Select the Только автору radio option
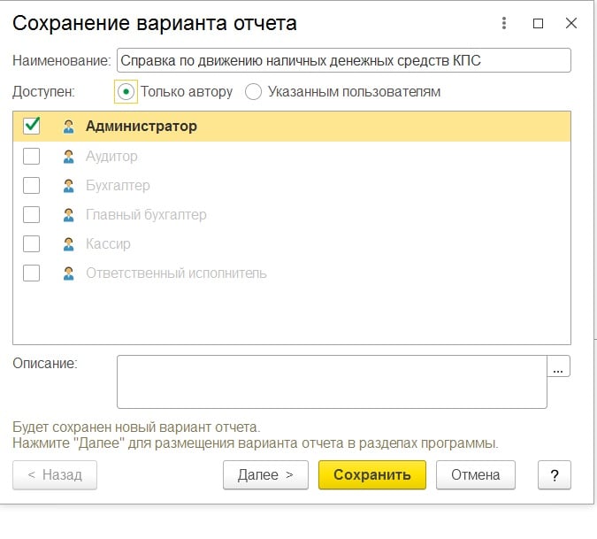The height and width of the screenshot is (539, 597). [x=126, y=92]
